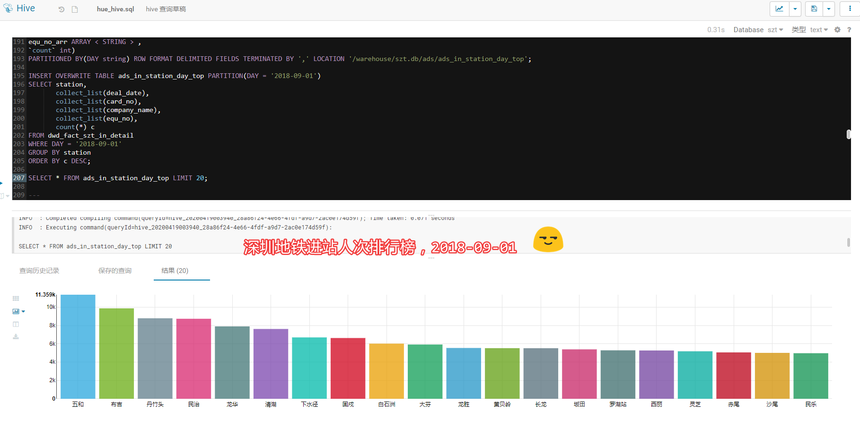The width and height of the screenshot is (860, 421).
Task: Create a new document with the page icon
Action: [75, 9]
